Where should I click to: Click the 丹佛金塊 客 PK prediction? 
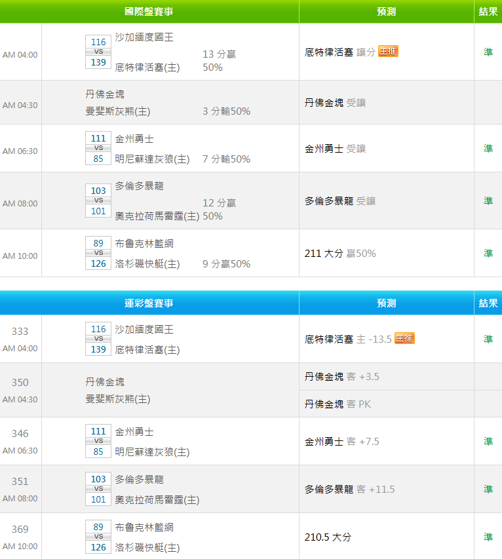tap(338, 404)
